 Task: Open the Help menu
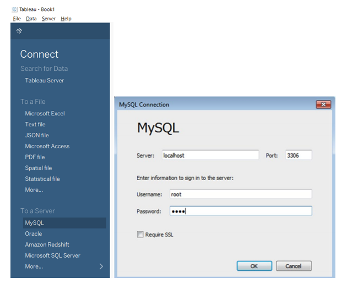click(x=66, y=19)
